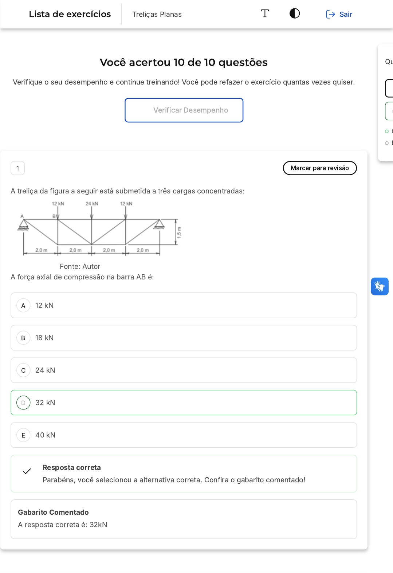
Task: Click Marcar para revisão button
Action: [x=319, y=168]
